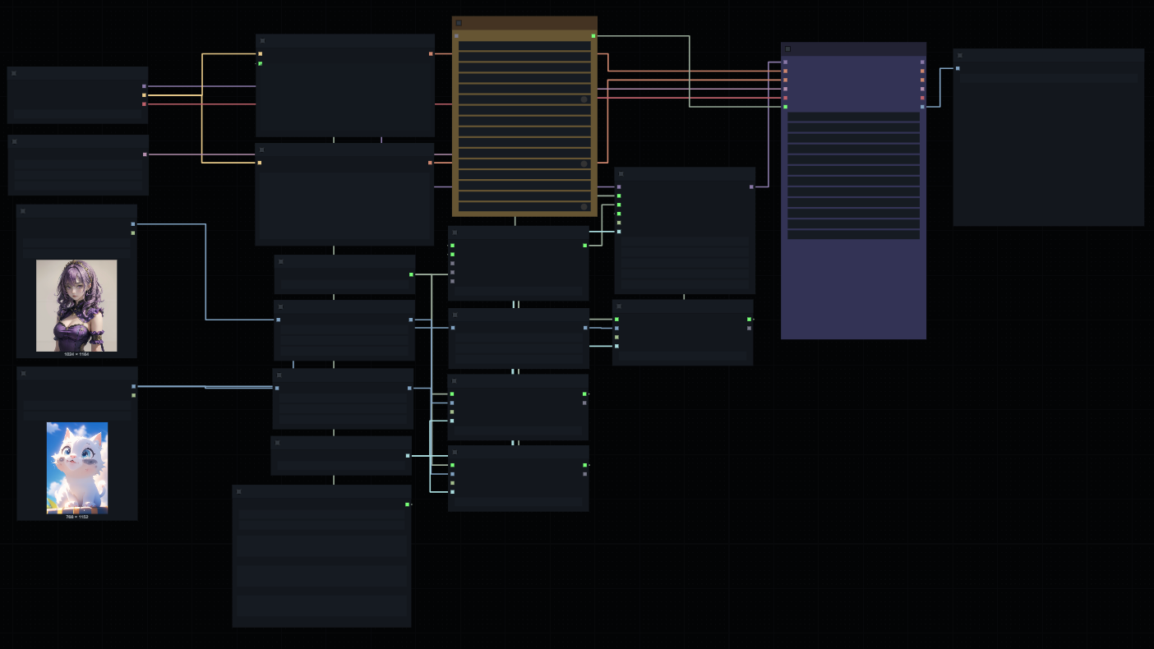Click the 1024 x 1584 resolution label under the girl image
This screenshot has height=649, width=1154.
tap(76, 355)
